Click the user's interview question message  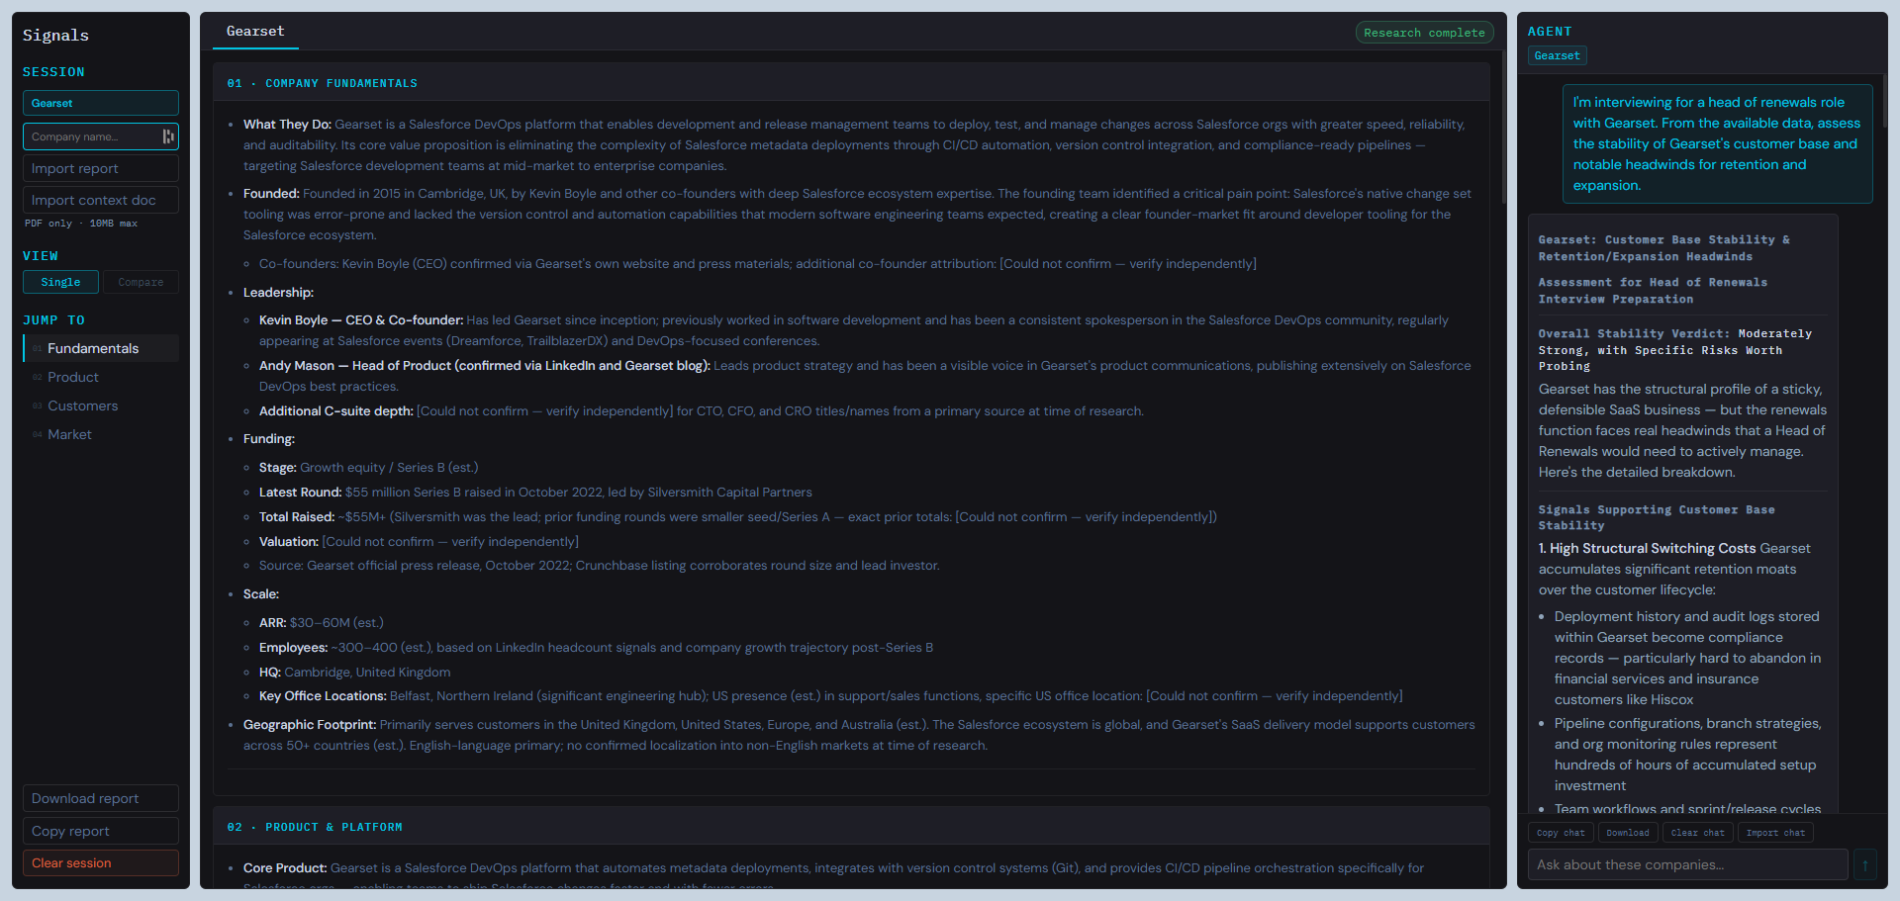pos(1718,143)
